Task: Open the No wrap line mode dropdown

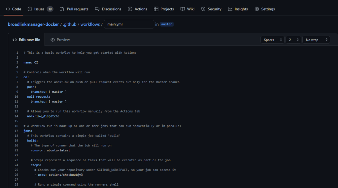Action: click(316, 40)
